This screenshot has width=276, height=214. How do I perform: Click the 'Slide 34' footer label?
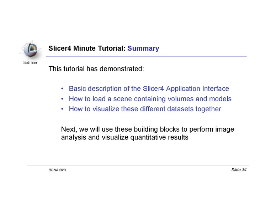tap(239, 170)
